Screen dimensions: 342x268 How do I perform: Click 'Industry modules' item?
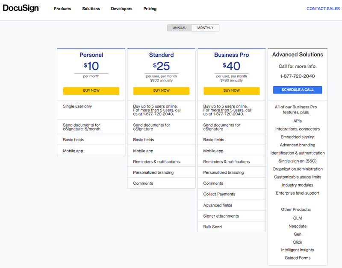[298, 185]
